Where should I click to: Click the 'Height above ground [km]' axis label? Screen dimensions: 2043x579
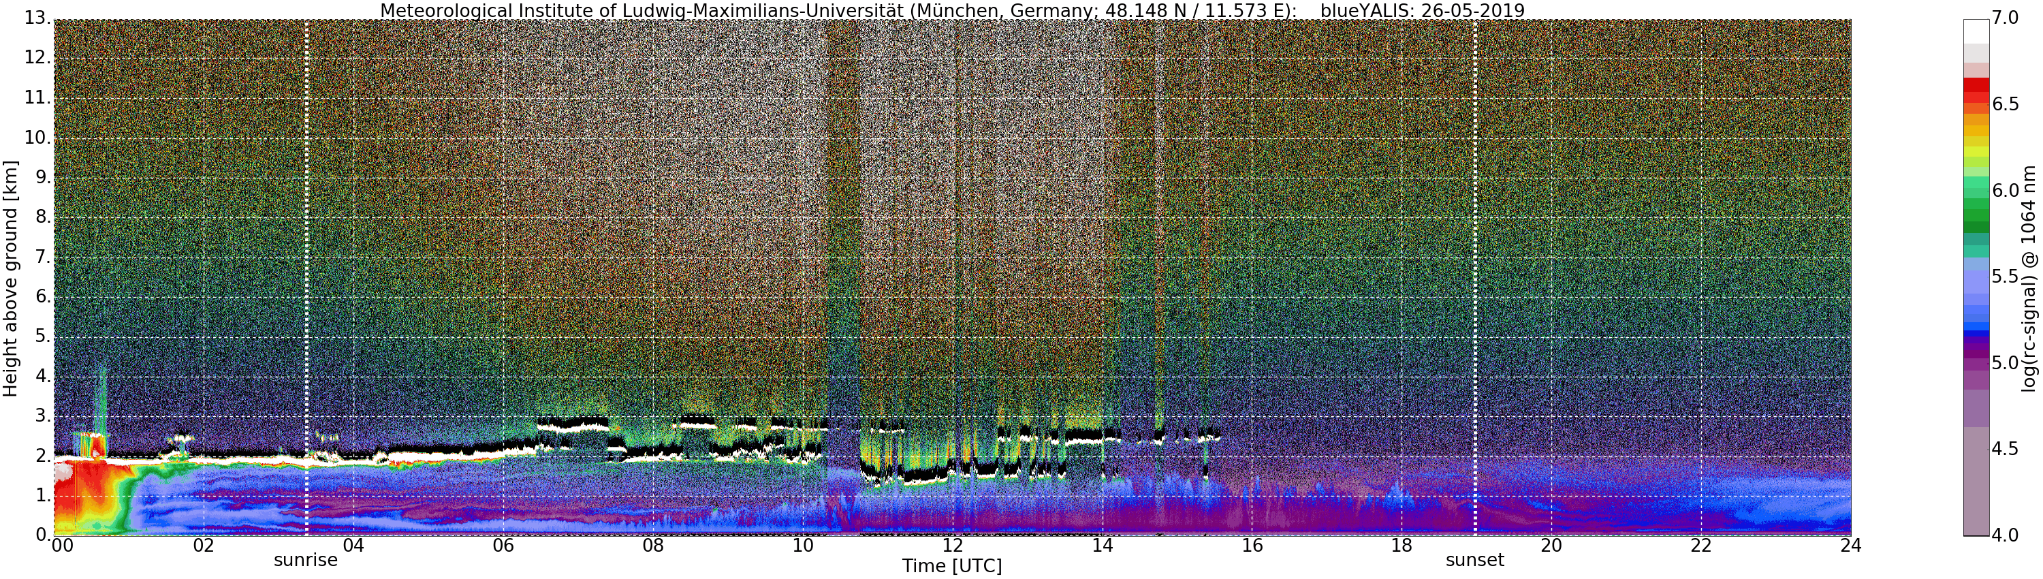coord(10,279)
